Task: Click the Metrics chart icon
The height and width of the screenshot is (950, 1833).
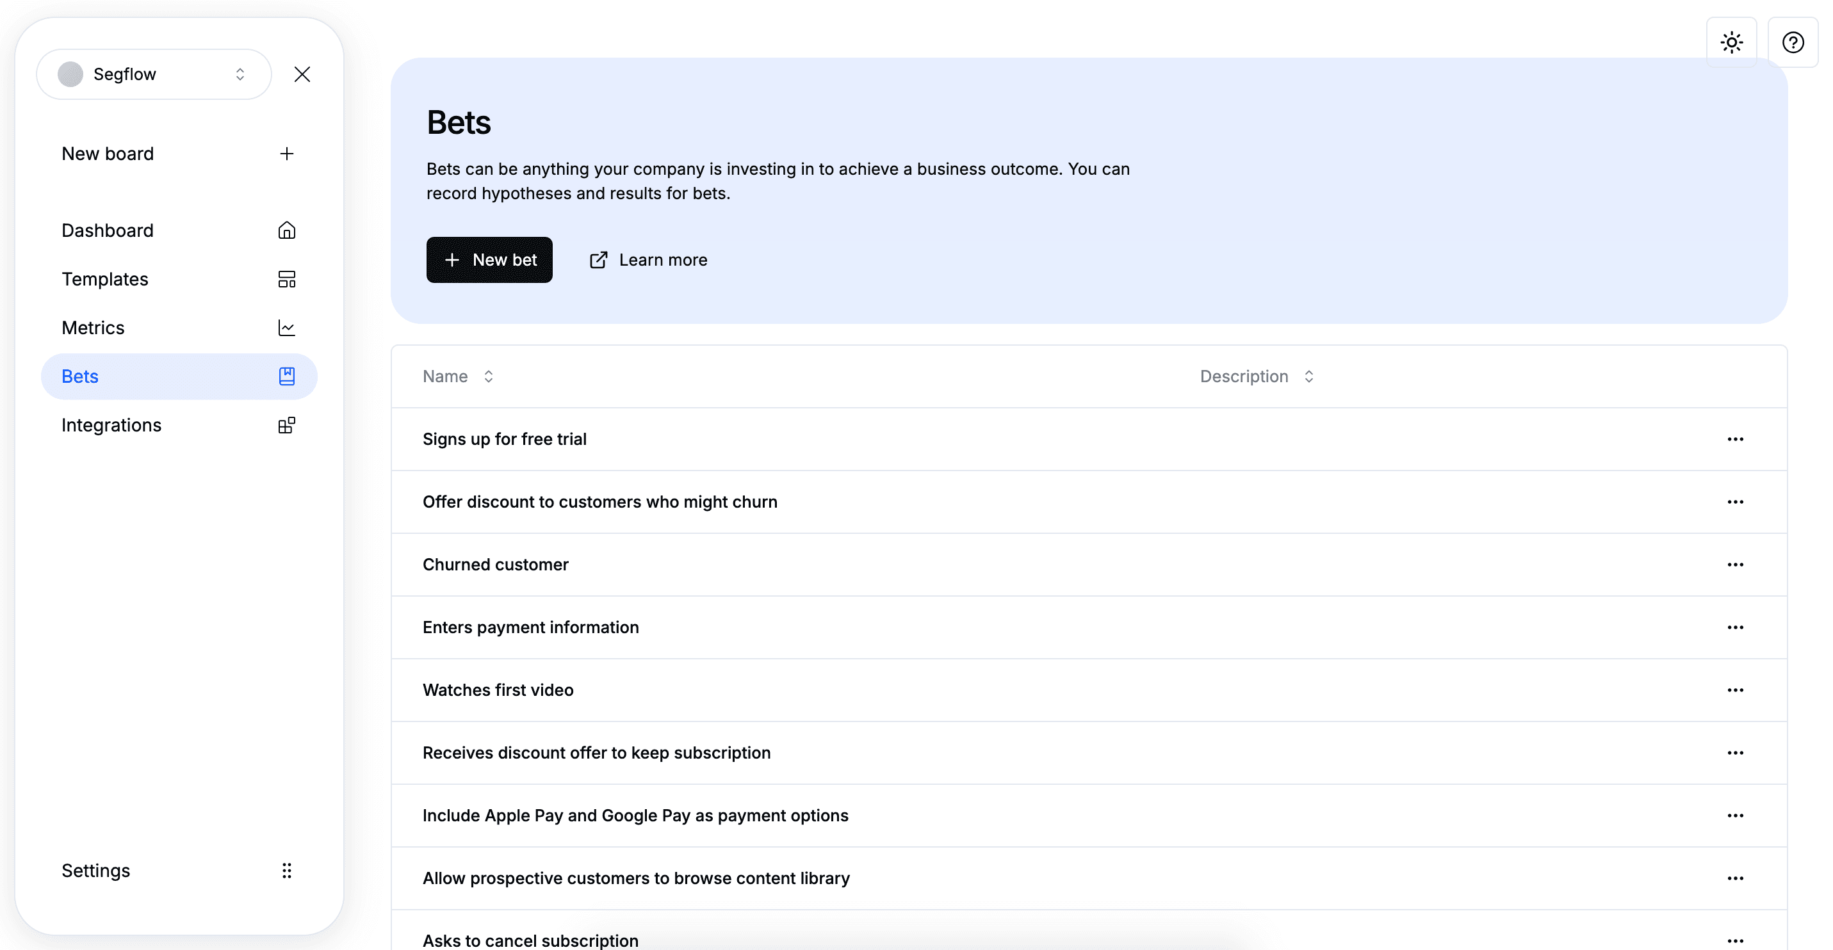Action: [287, 328]
